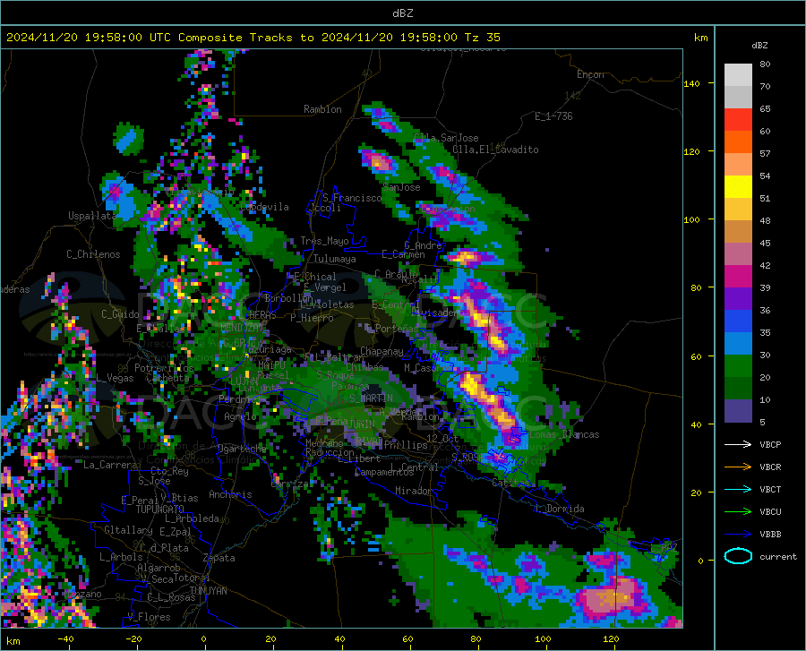This screenshot has width=806, height=651.
Task: Select the blue 36 dBZ swatch
Action: click(x=738, y=321)
